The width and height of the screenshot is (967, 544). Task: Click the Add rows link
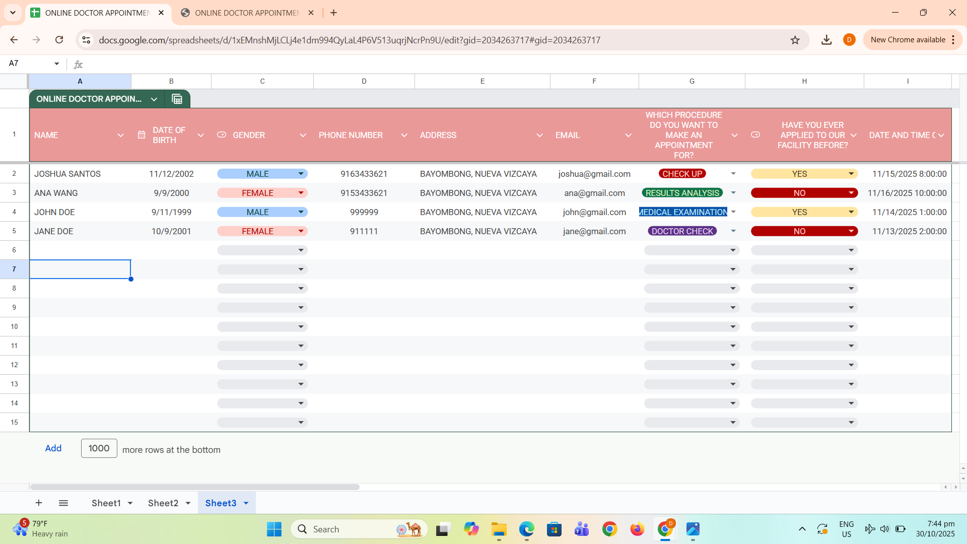click(53, 448)
